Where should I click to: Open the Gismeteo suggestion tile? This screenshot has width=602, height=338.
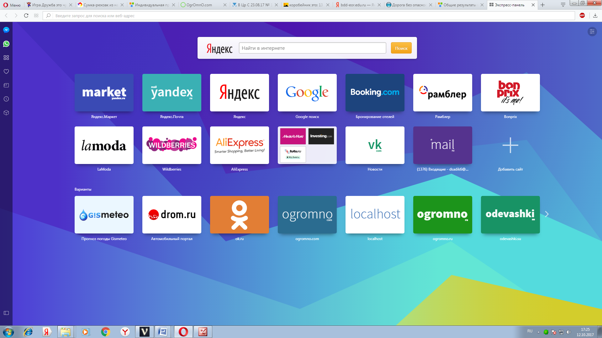104,215
